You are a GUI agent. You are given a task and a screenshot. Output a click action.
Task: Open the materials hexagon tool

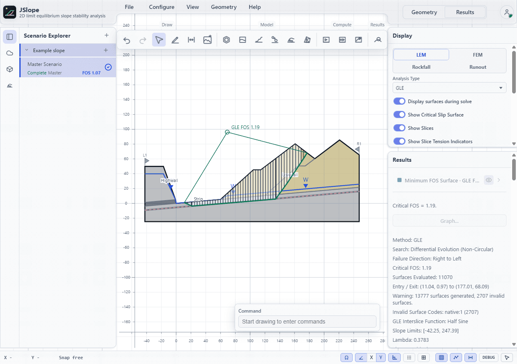pyautogui.click(x=226, y=40)
